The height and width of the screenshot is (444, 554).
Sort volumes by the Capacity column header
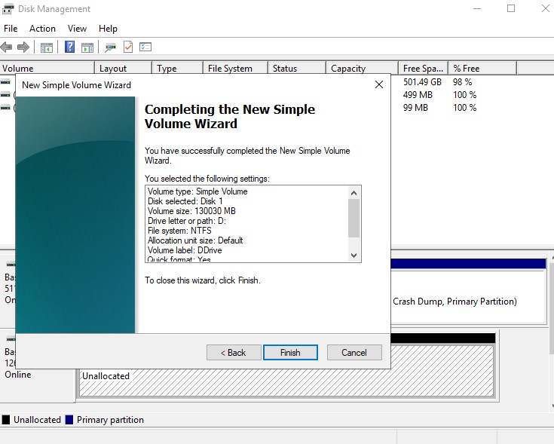(348, 69)
